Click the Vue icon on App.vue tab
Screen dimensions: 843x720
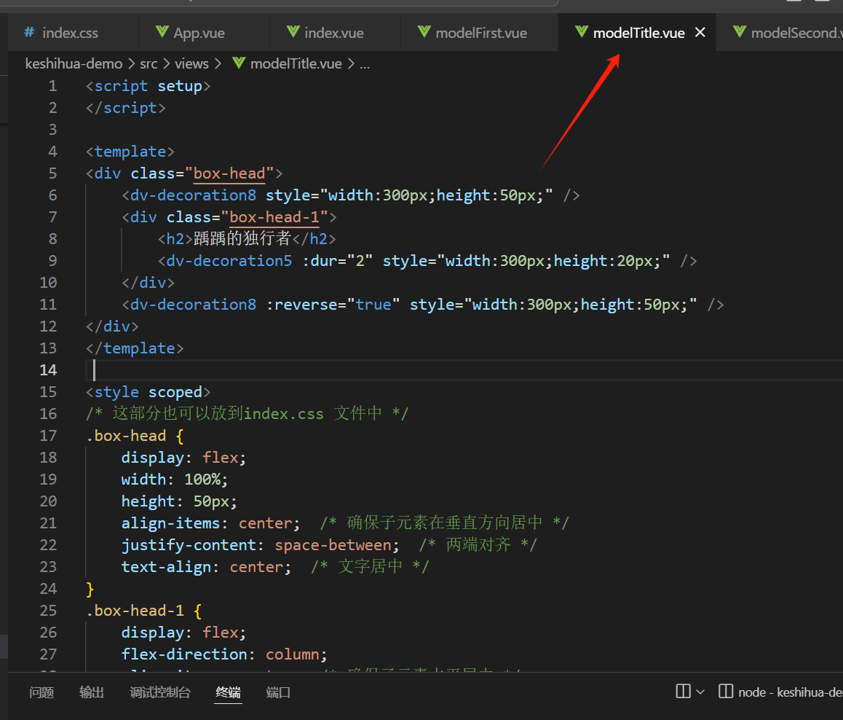tap(162, 32)
